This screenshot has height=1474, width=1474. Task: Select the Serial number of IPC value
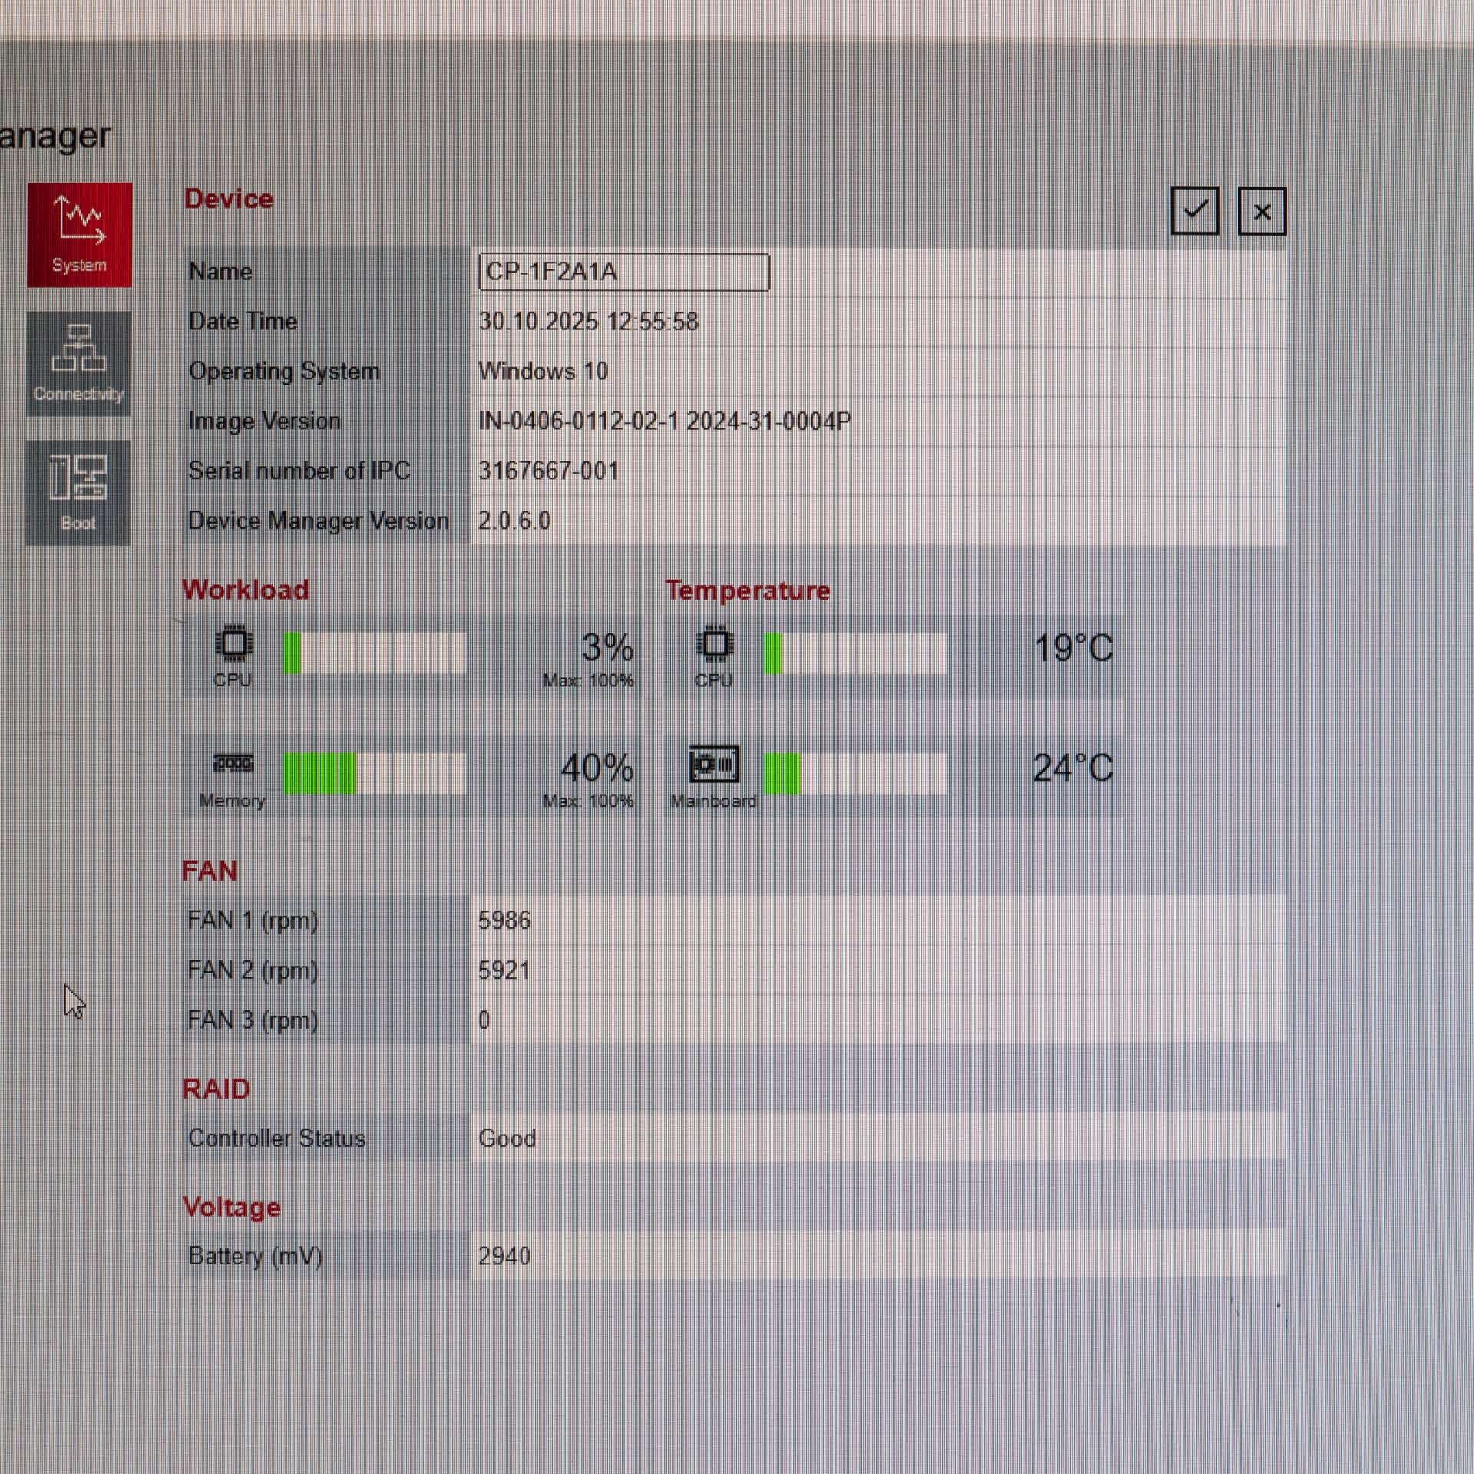tap(548, 471)
